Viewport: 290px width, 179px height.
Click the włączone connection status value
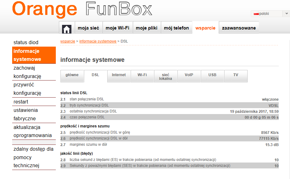(x=270, y=99)
